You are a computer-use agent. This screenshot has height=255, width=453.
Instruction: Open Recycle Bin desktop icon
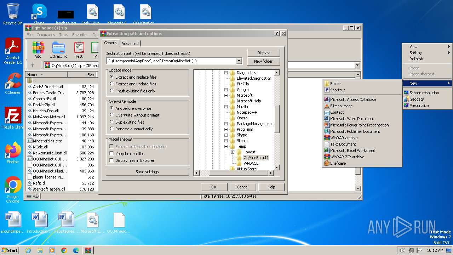13,14
